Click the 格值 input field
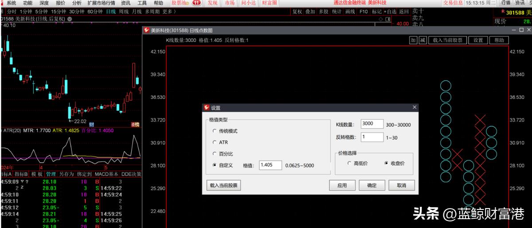Screen dimensions: 532x228 [270, 165]
